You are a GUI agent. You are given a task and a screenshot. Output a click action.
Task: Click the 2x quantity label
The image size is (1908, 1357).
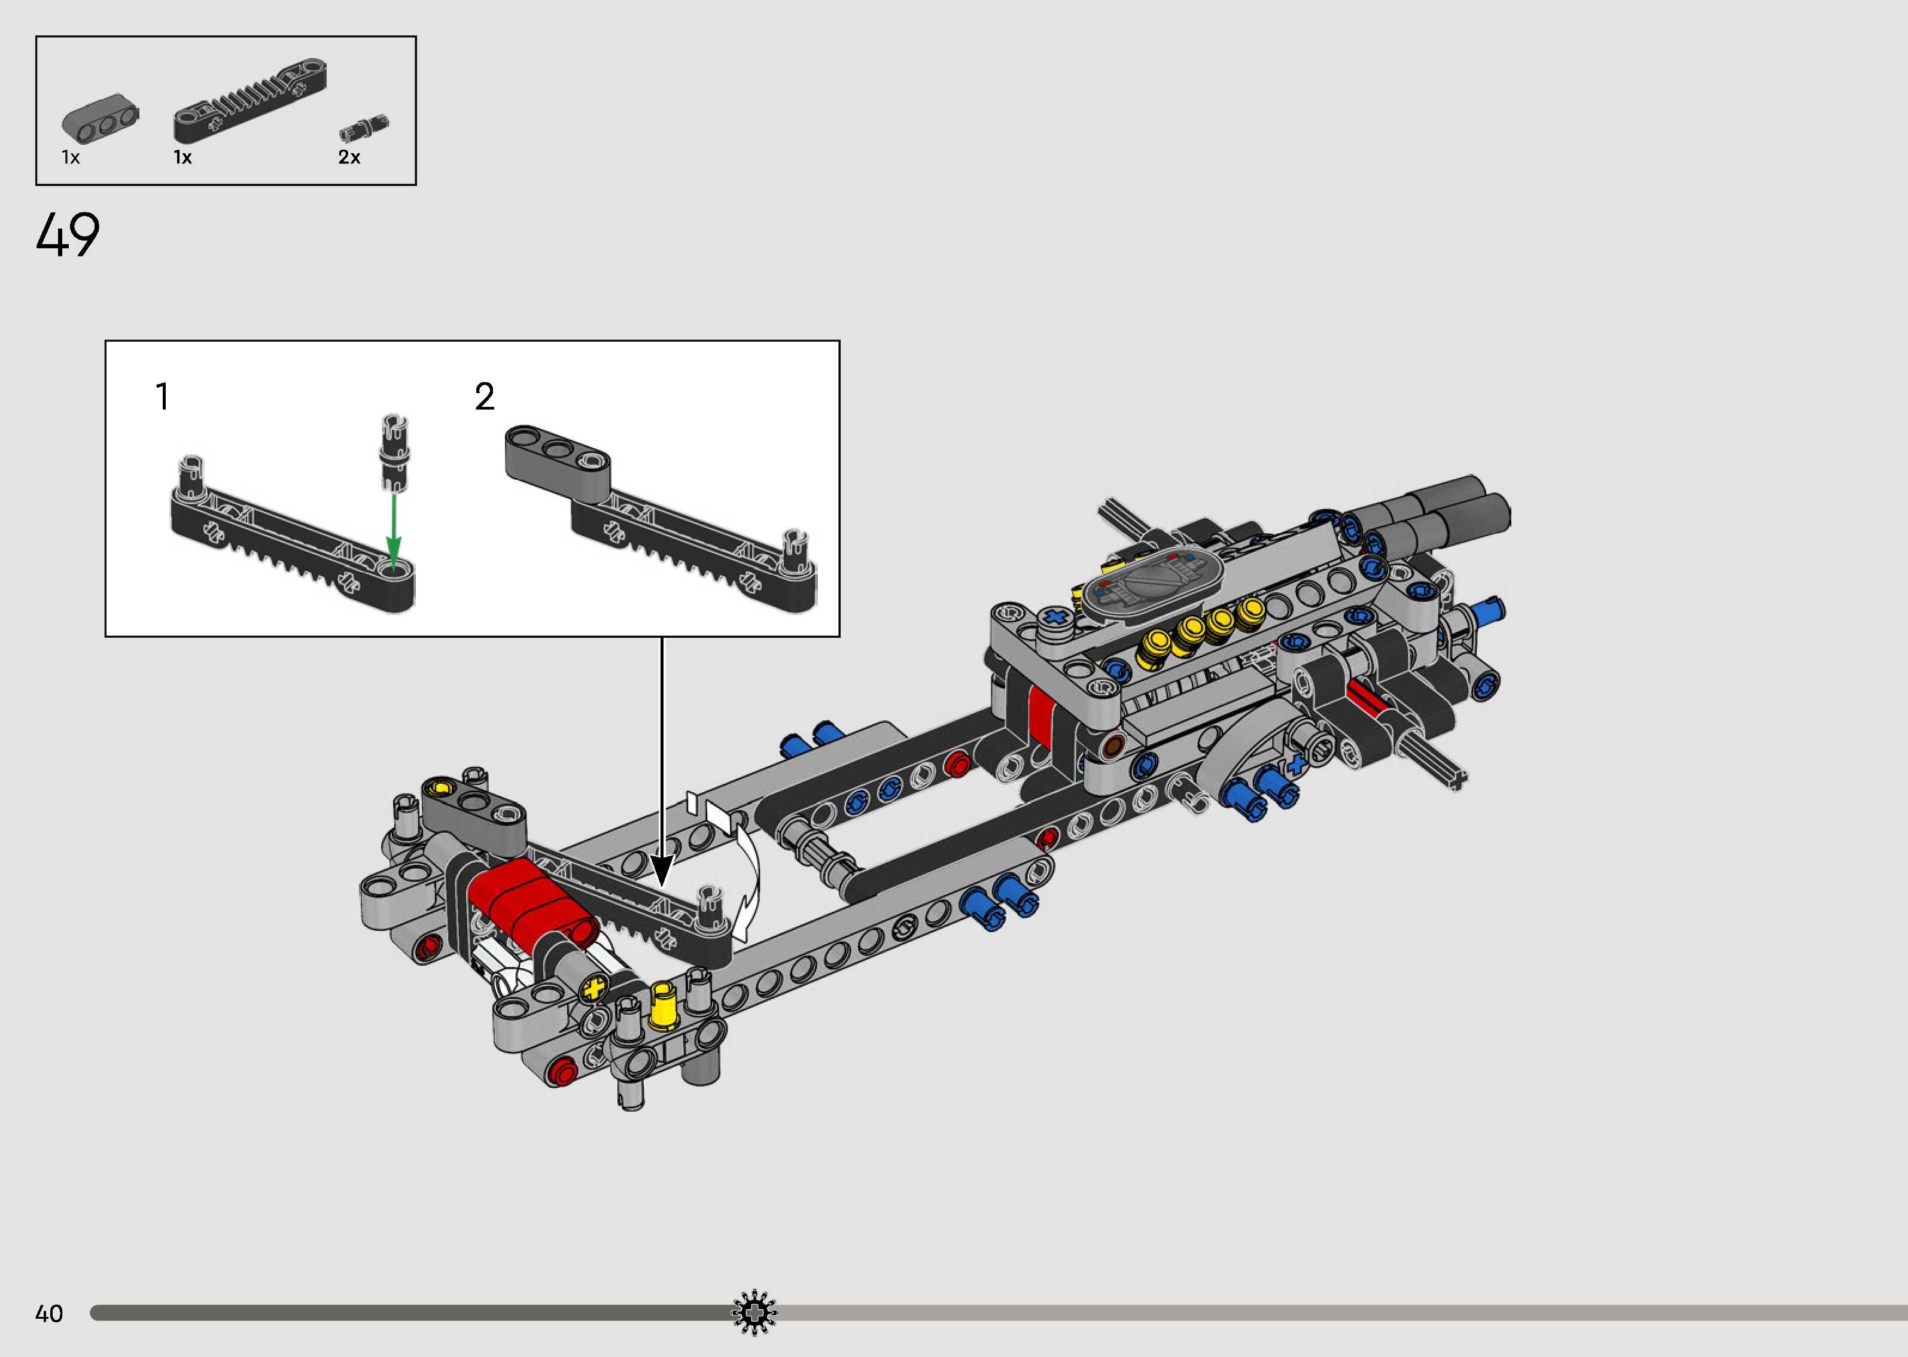click(349, 157)
